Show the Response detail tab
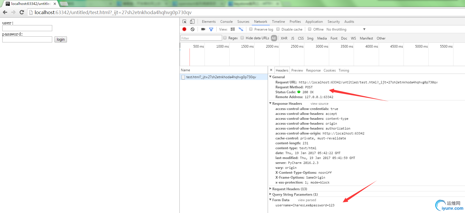465x213 pixels. (x=313, y=70)
